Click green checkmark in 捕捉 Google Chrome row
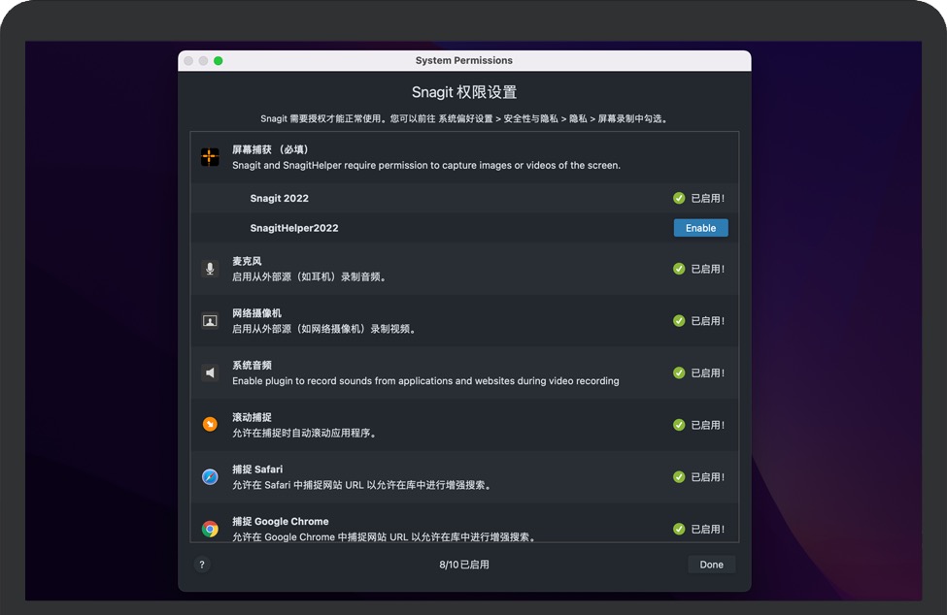Screen dimensions: 947x615 click(x=679, y=529)
